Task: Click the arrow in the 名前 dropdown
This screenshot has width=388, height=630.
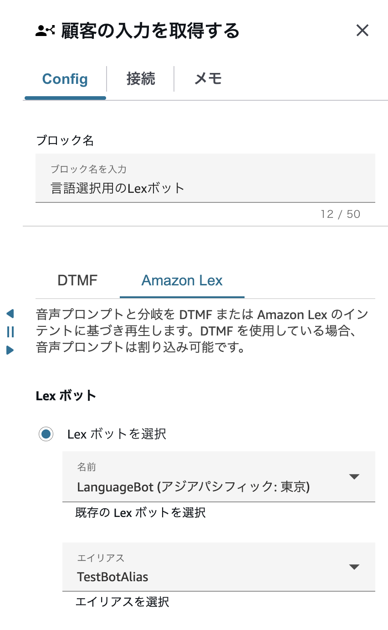Action: pyautogui.click(x=354, y=477)
